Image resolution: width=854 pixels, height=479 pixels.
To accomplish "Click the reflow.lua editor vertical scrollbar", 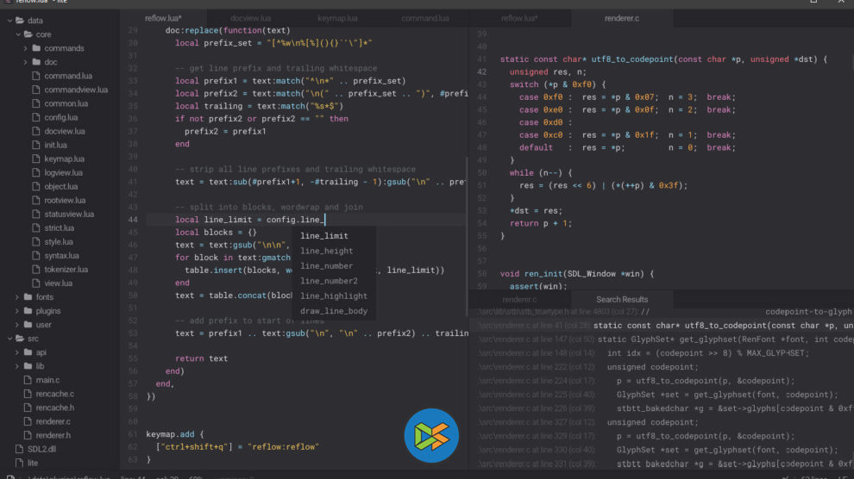I will pyautogui.click(x=467, y=237).
